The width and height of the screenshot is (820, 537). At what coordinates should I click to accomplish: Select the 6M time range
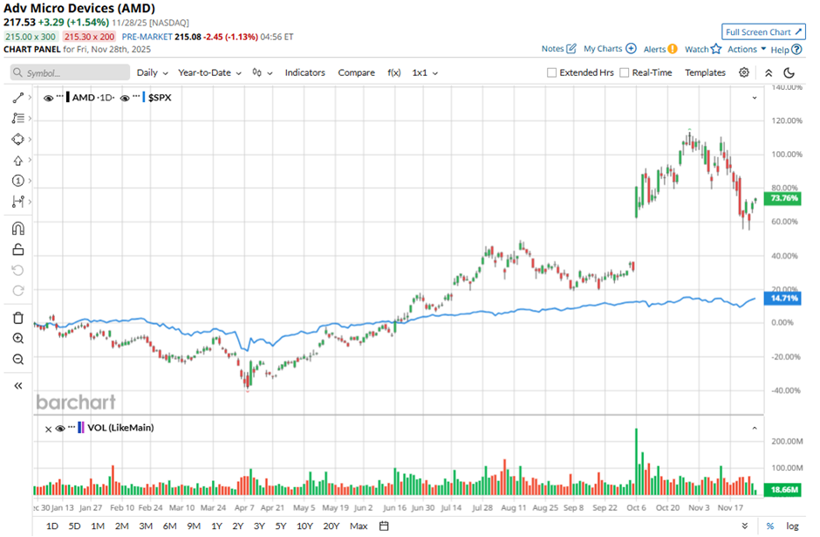point(169,526)
